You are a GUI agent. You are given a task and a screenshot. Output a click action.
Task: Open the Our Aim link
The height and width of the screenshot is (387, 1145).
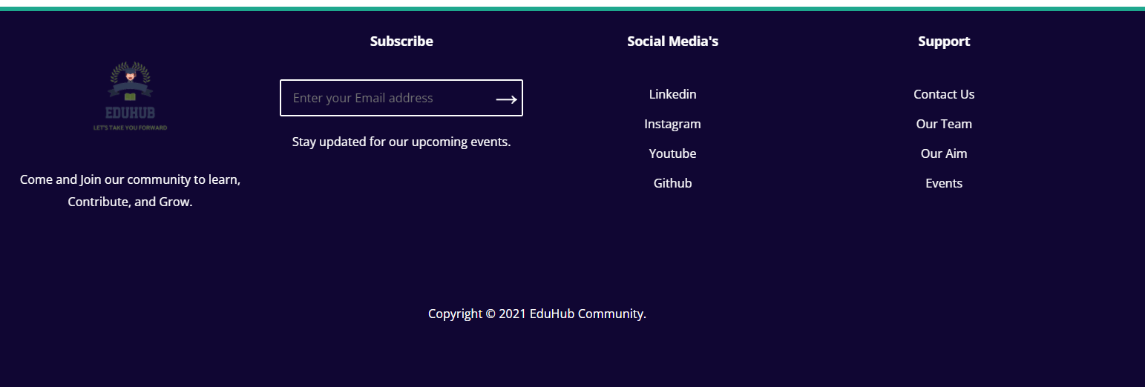[944, 153]
